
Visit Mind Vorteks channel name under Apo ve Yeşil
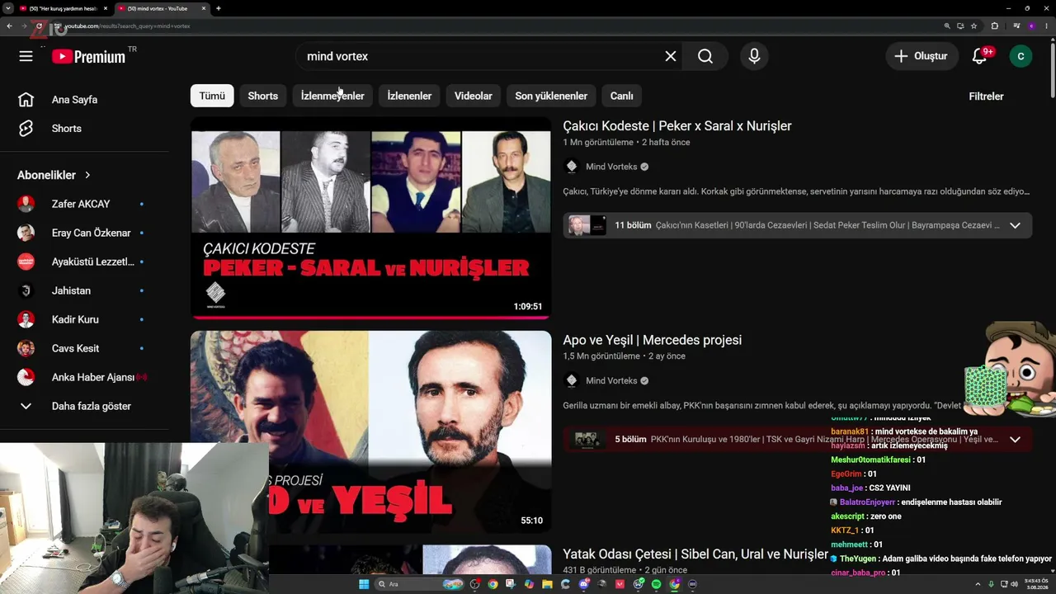tap(611, 380)
